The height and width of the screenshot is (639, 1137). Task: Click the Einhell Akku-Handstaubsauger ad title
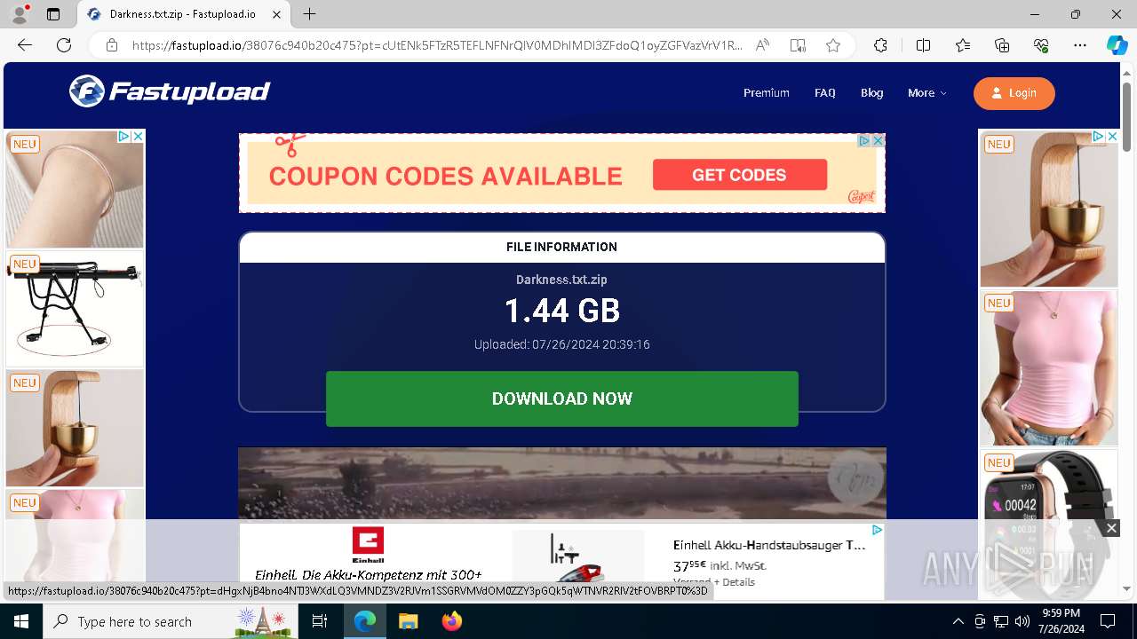click(x=769, y=545)
